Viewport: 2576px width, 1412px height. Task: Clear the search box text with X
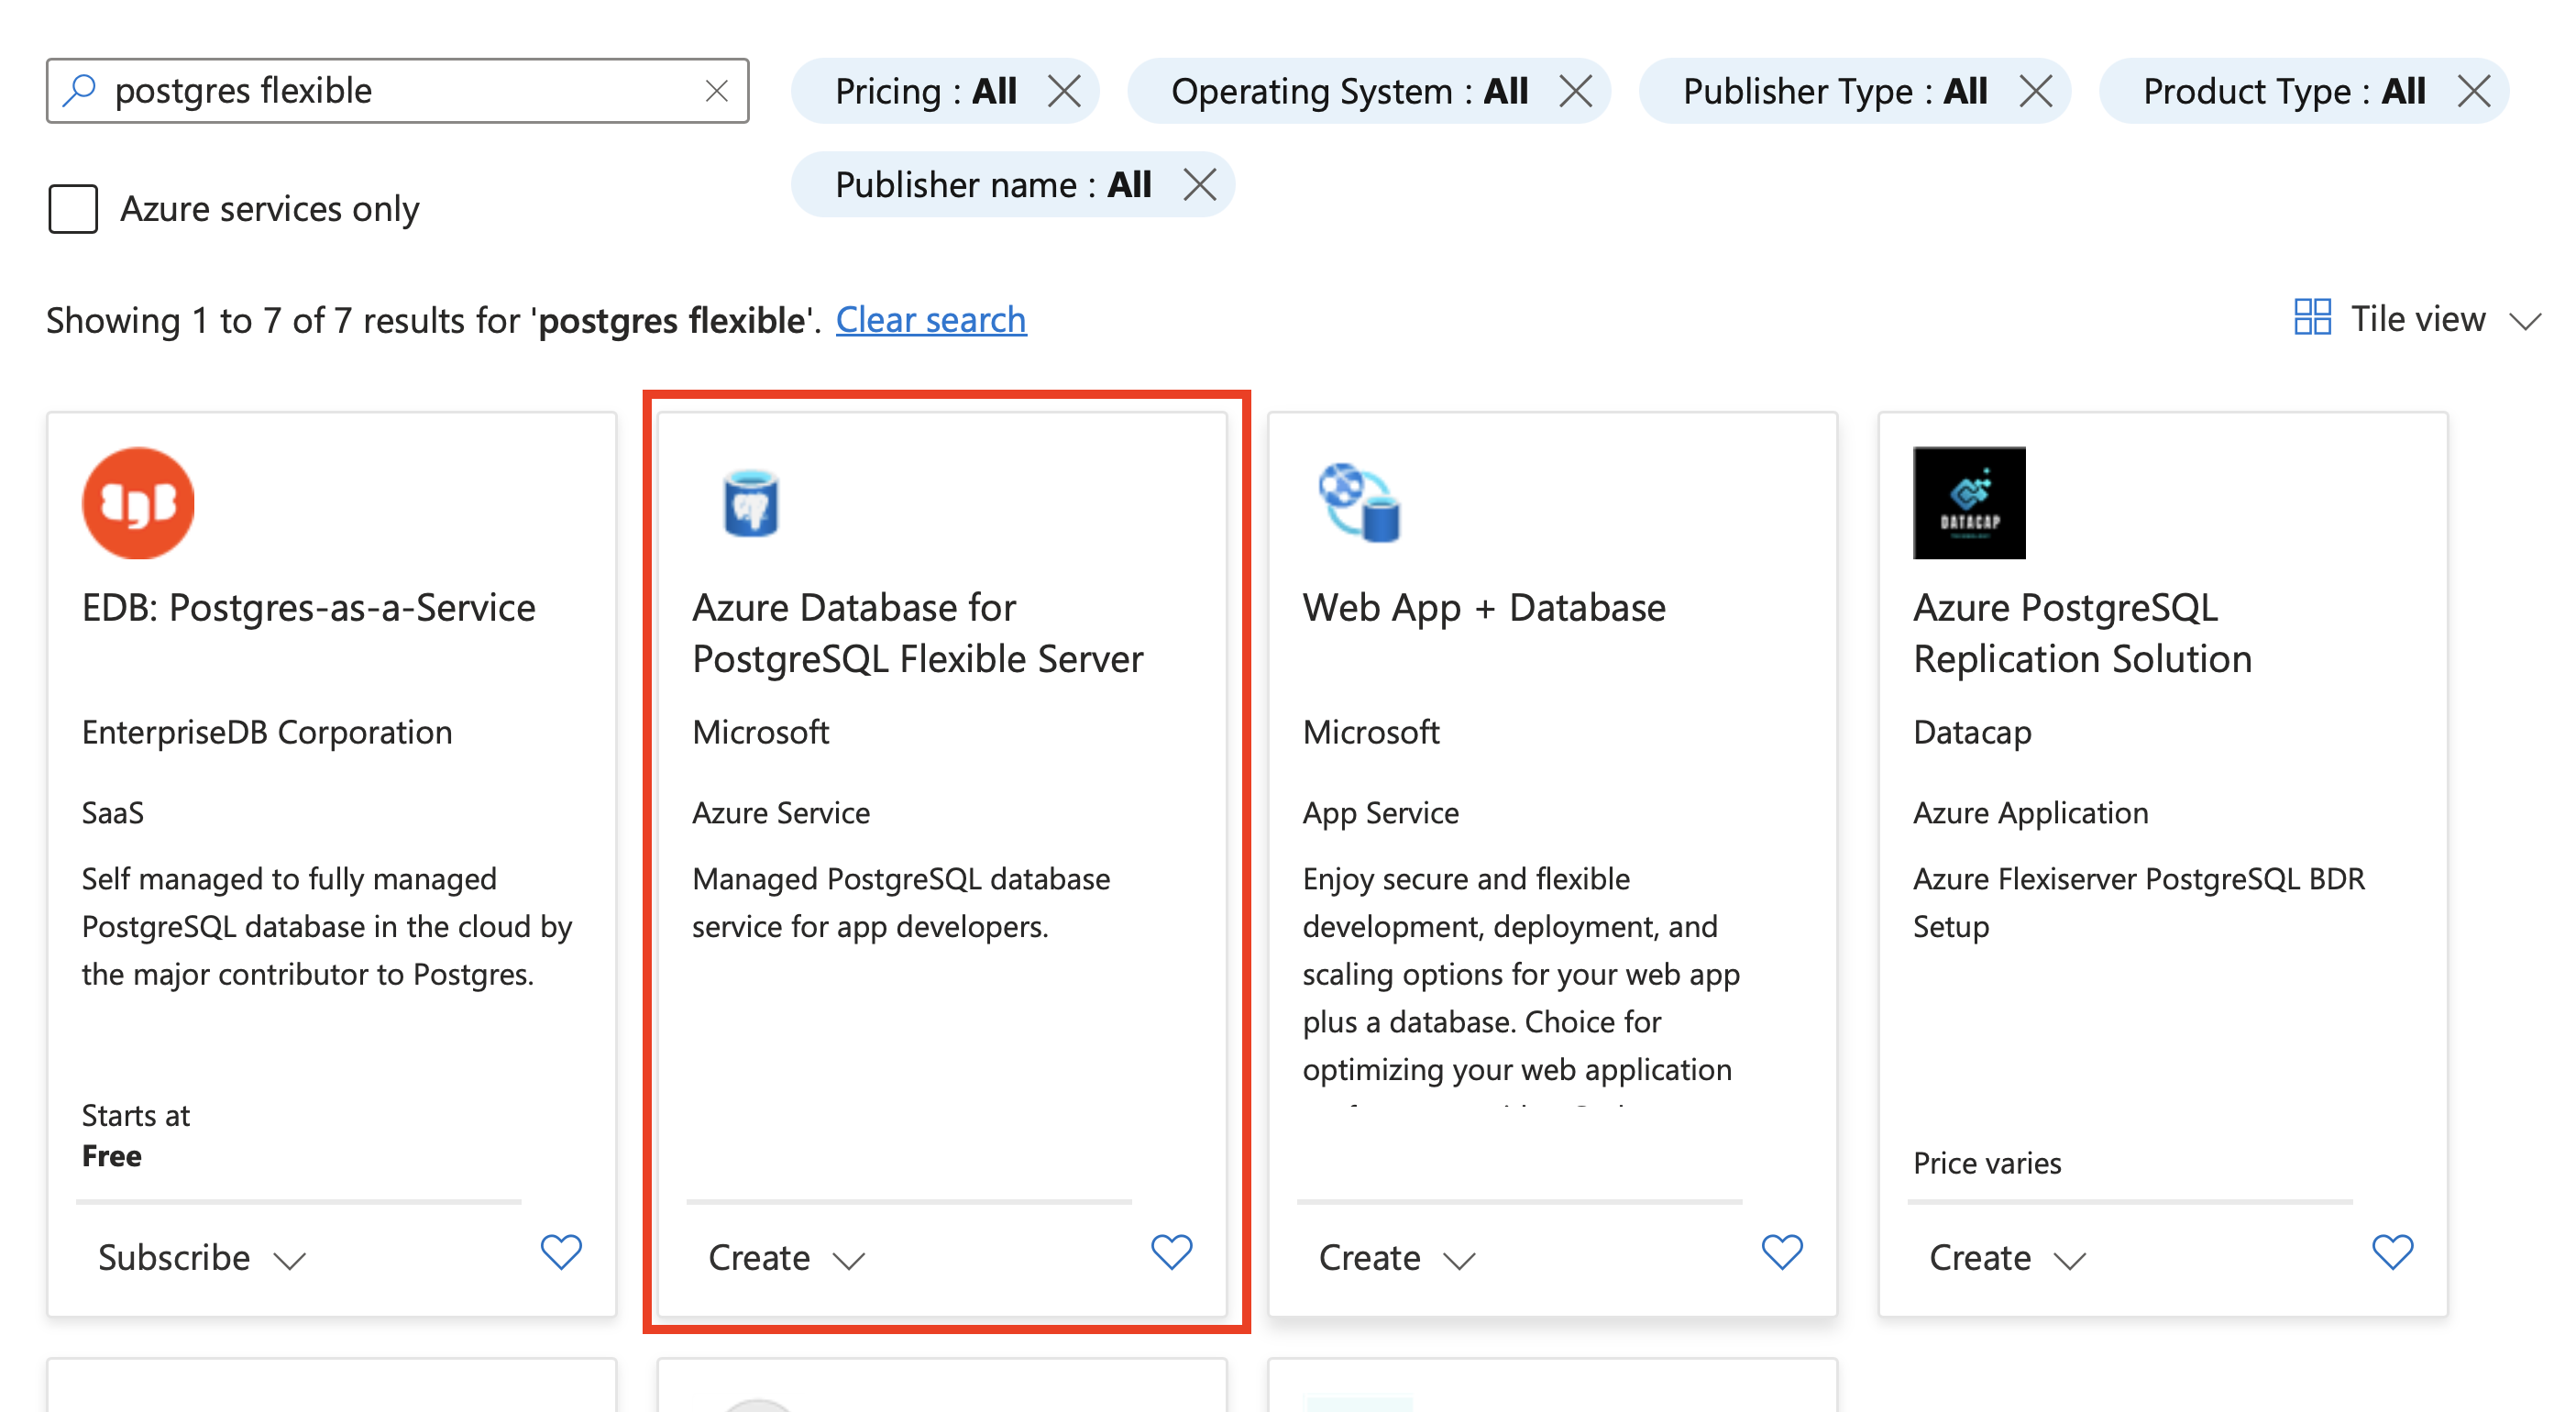pos(716,91)
